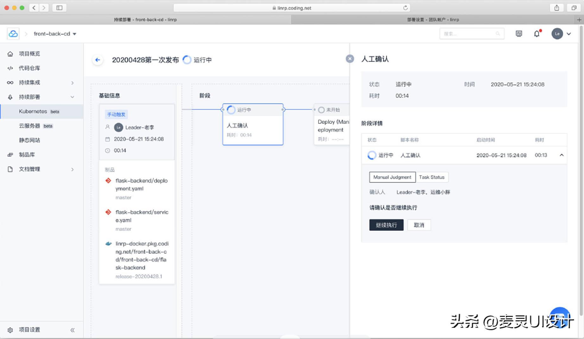584x339 pixels.
Task: Open the 制品库 artifacts icon
Action: point(10,154)
